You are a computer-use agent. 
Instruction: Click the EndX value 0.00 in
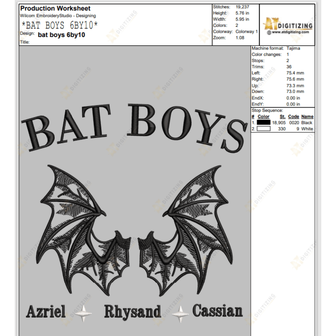click(293, 98)
